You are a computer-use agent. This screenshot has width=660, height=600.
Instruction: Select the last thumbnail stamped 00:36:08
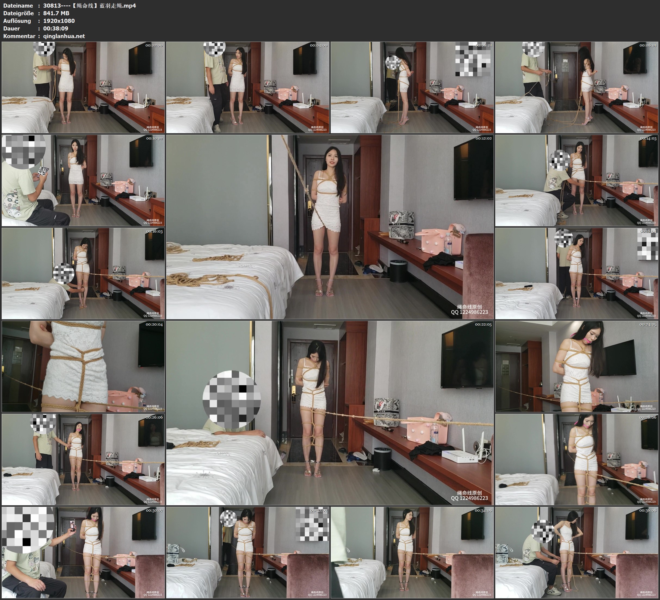coord(577,552)
